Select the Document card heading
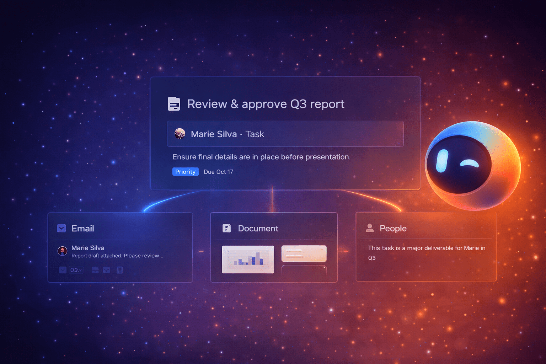Image resolution: width=546 pixels, height=364 pixels. point(258,229)
